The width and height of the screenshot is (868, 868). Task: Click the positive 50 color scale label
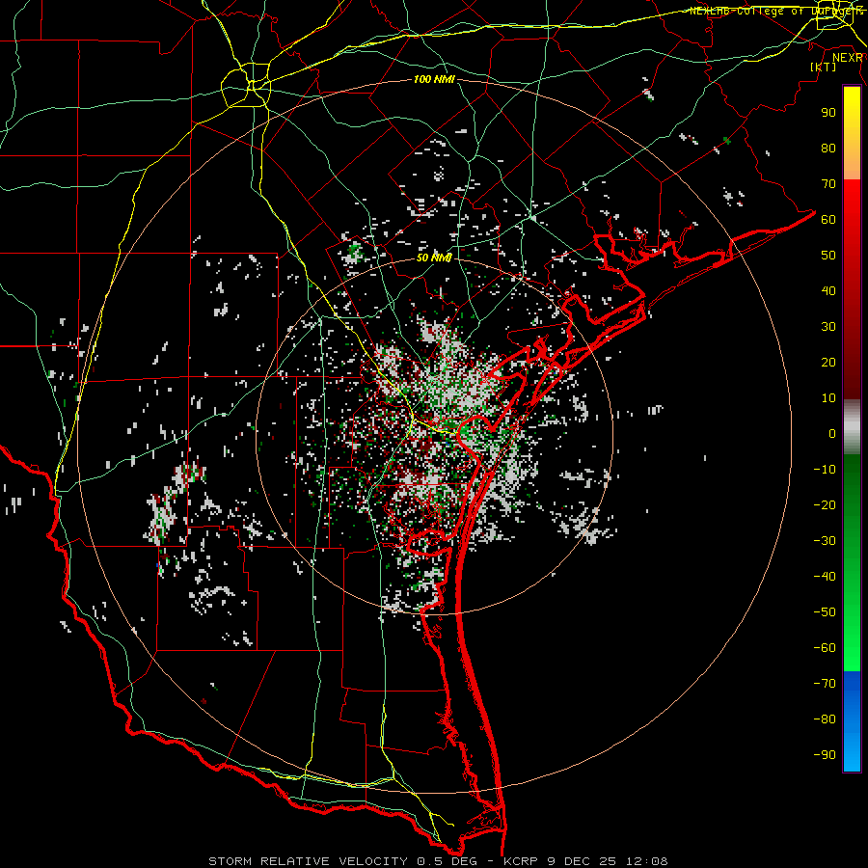(828, 256)
